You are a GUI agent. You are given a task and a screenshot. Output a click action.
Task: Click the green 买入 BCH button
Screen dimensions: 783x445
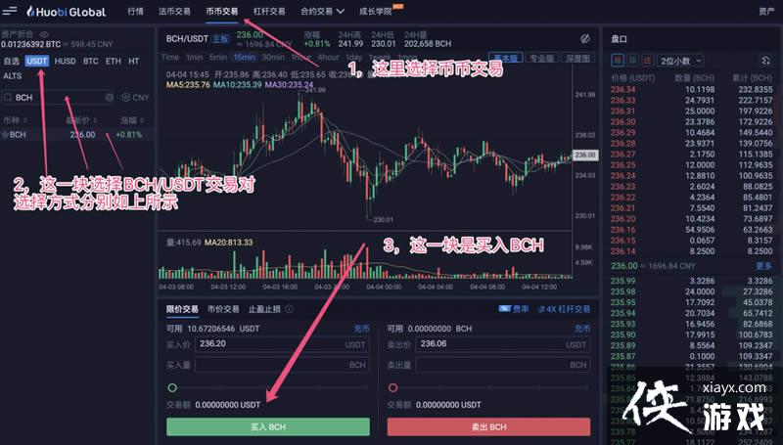(268, 427)
